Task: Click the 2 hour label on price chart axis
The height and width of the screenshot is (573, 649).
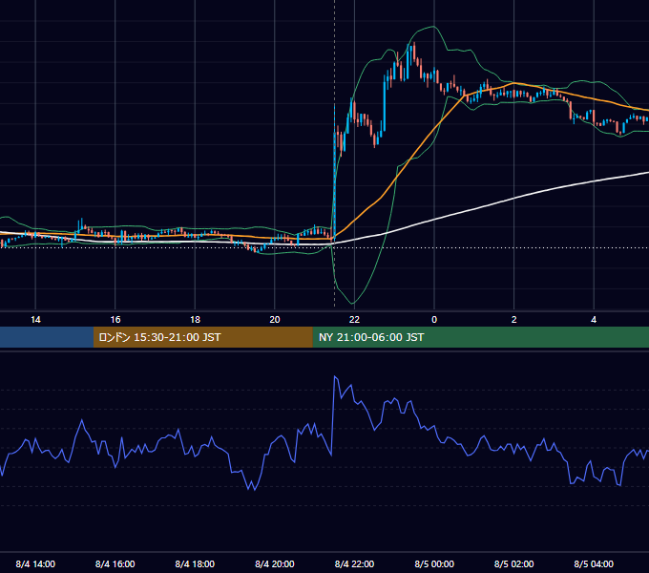Action: tap(514, 320)
